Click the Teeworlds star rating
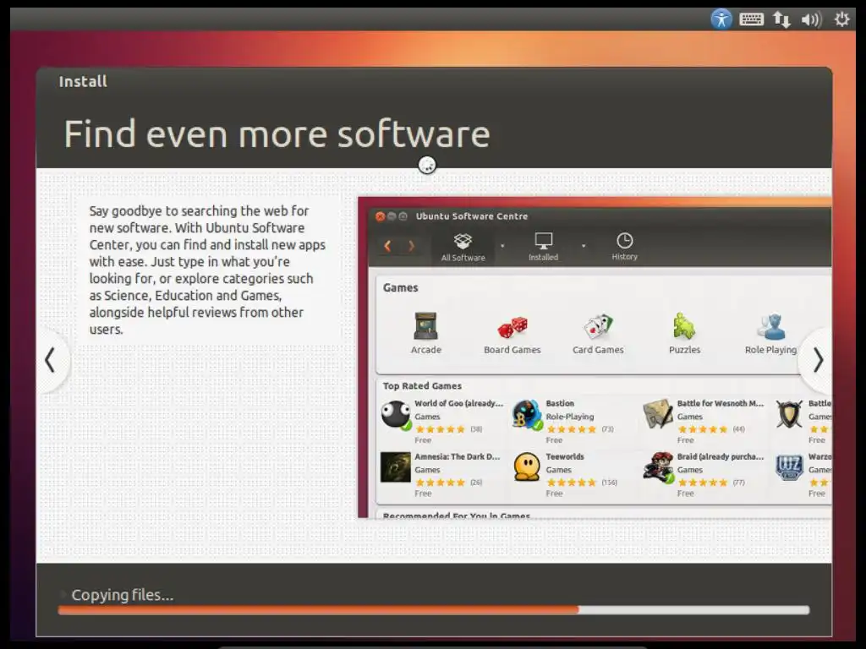The width and height of the screenshot is (866, 649). tap(571, 483)
